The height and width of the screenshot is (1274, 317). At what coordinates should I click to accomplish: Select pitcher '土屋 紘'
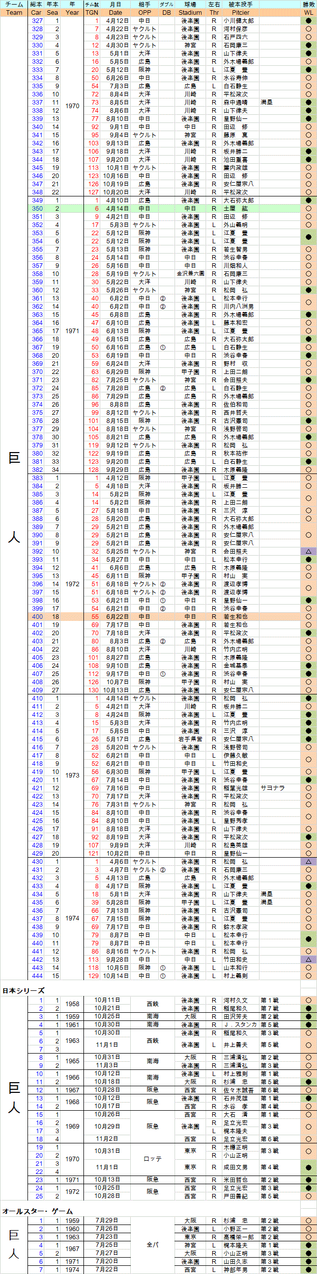236,209
